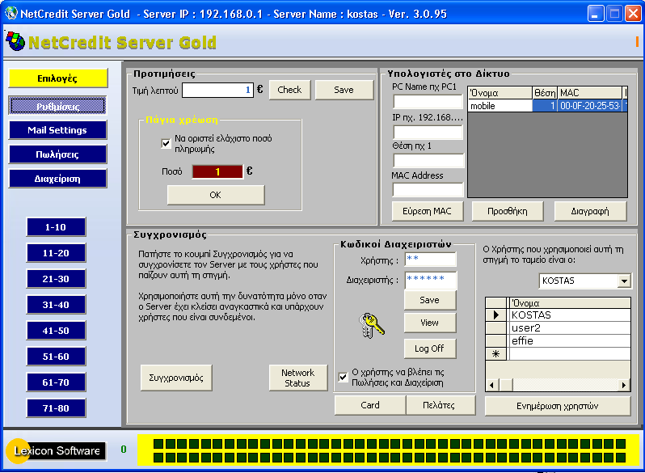The image size is (645, 473).
Task: Select the mobile computer row
Action: (x=547, y=106)
